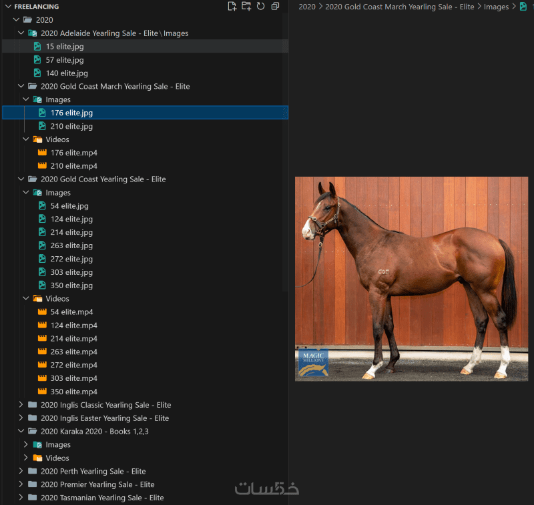Click the 2020 Adelaide Yearling Sale folder icon
Screen dimensions: 534x505
click(x=32, y=33)
